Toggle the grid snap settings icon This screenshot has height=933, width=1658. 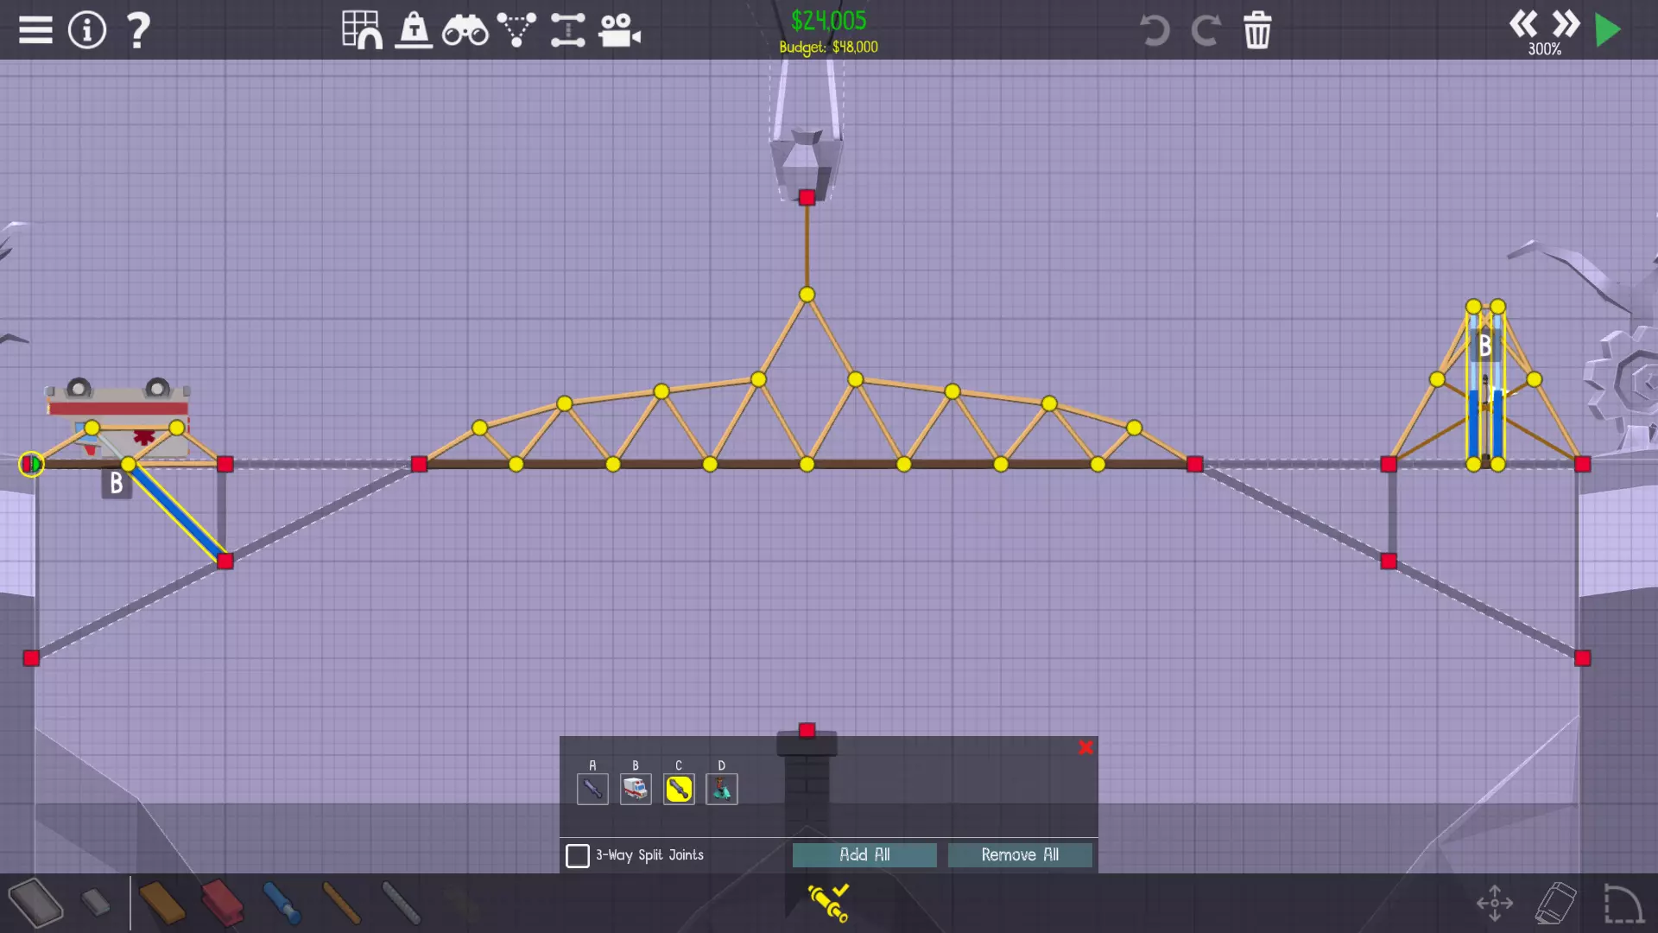pos(361,30)
